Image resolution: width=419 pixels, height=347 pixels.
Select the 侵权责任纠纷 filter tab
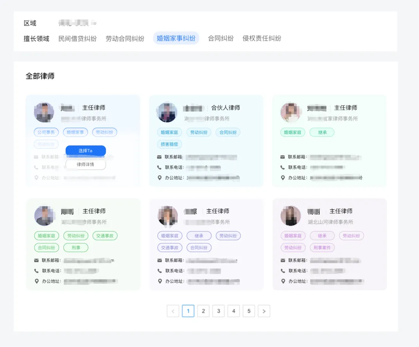click(262, 39)
